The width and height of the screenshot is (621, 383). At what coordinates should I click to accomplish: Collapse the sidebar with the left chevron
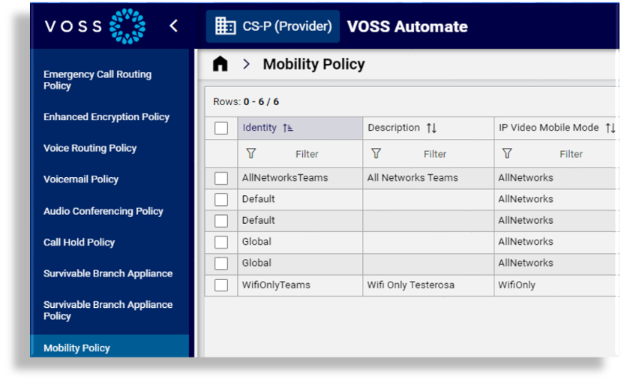pos(173,26)
